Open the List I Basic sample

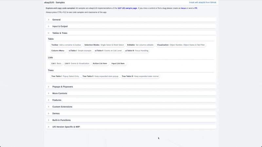56,64
